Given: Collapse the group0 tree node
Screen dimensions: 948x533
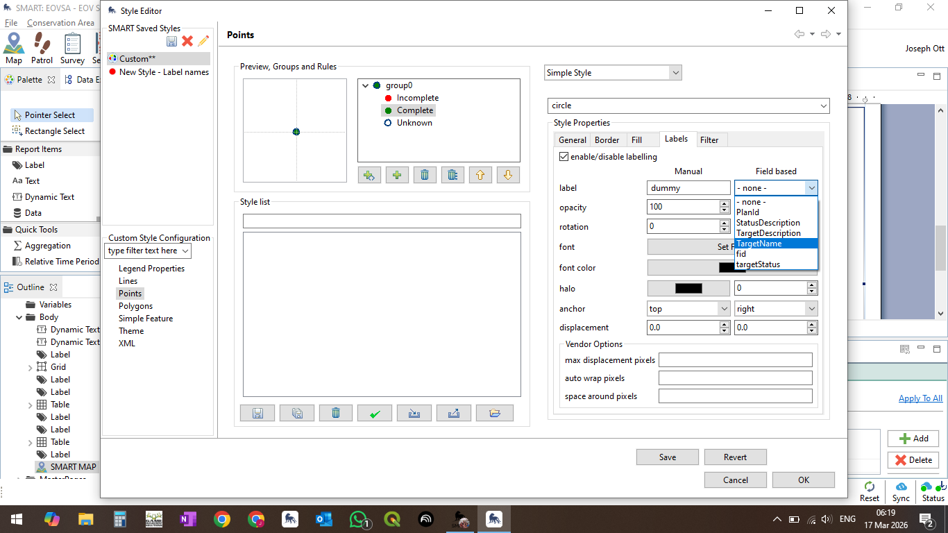Looking at the screenshot, I should pos(366,85).
